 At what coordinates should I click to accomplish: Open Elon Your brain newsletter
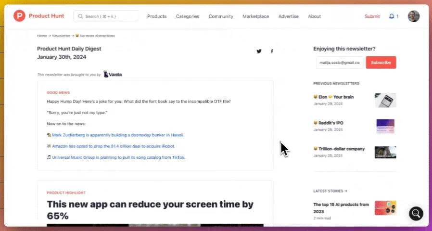pyautogui.click(x=333, y=97)
